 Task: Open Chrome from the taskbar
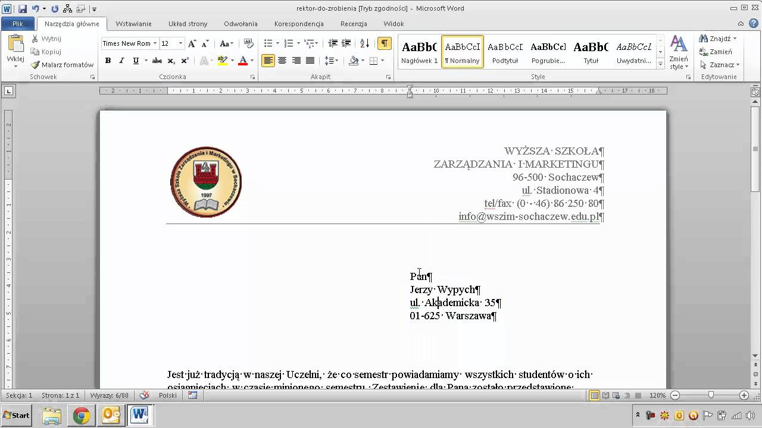[x=82, y=416]
